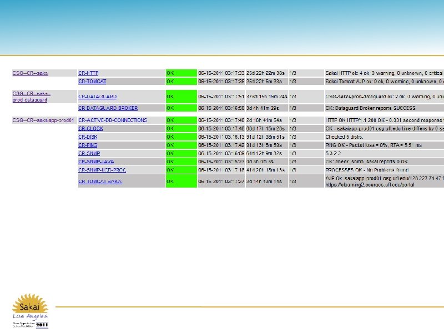This screenshot has width=444, height=333.
Task: Open the CR-CLOCK service link
Action: click(90, 128)
